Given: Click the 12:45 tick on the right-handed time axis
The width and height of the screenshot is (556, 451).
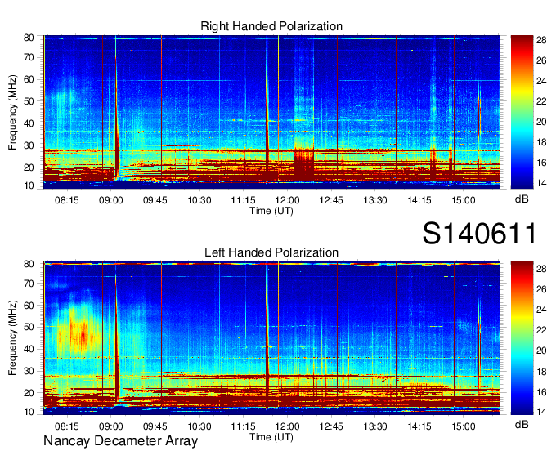Looking at the screenshot, I should [x=331, y=200].
